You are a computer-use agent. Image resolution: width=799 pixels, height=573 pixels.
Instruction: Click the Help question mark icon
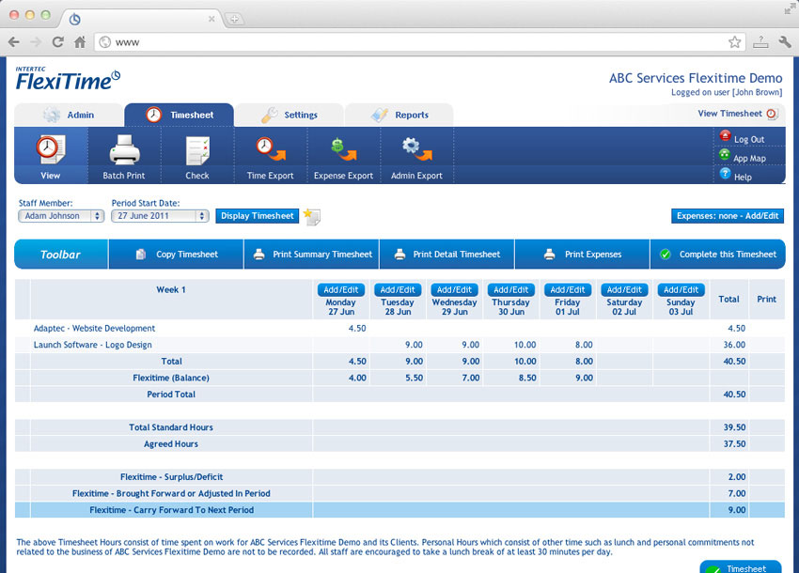725,175
